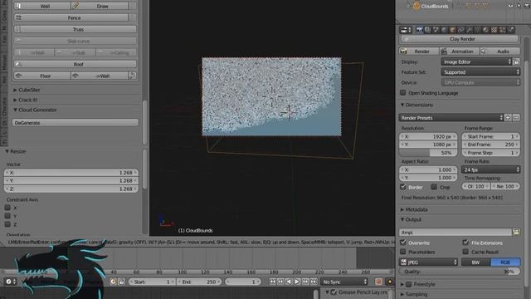This screenshot has width=531, height=299.
Task: Click the CloudBounds object icon in outliner
Action: click(417, 6)
